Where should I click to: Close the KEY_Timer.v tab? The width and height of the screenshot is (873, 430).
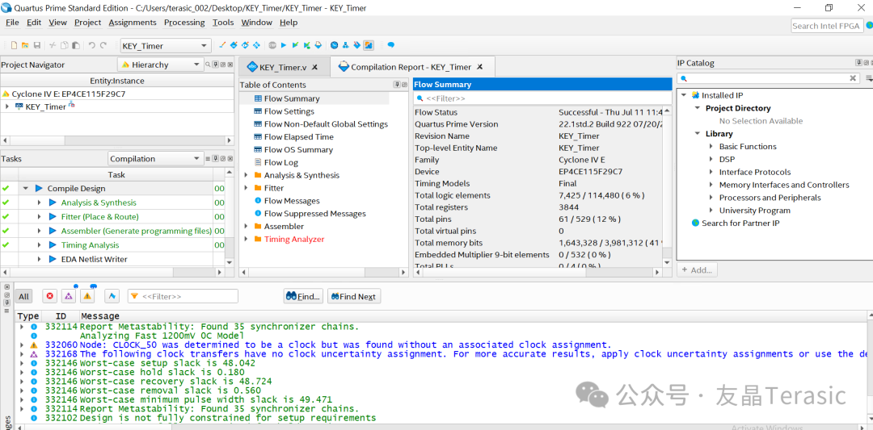tap(314, 67)
